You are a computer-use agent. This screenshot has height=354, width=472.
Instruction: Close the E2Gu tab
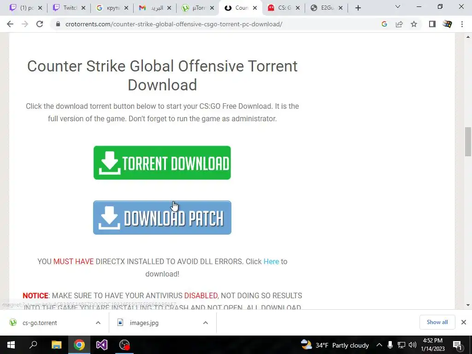[x=341, y=8]
